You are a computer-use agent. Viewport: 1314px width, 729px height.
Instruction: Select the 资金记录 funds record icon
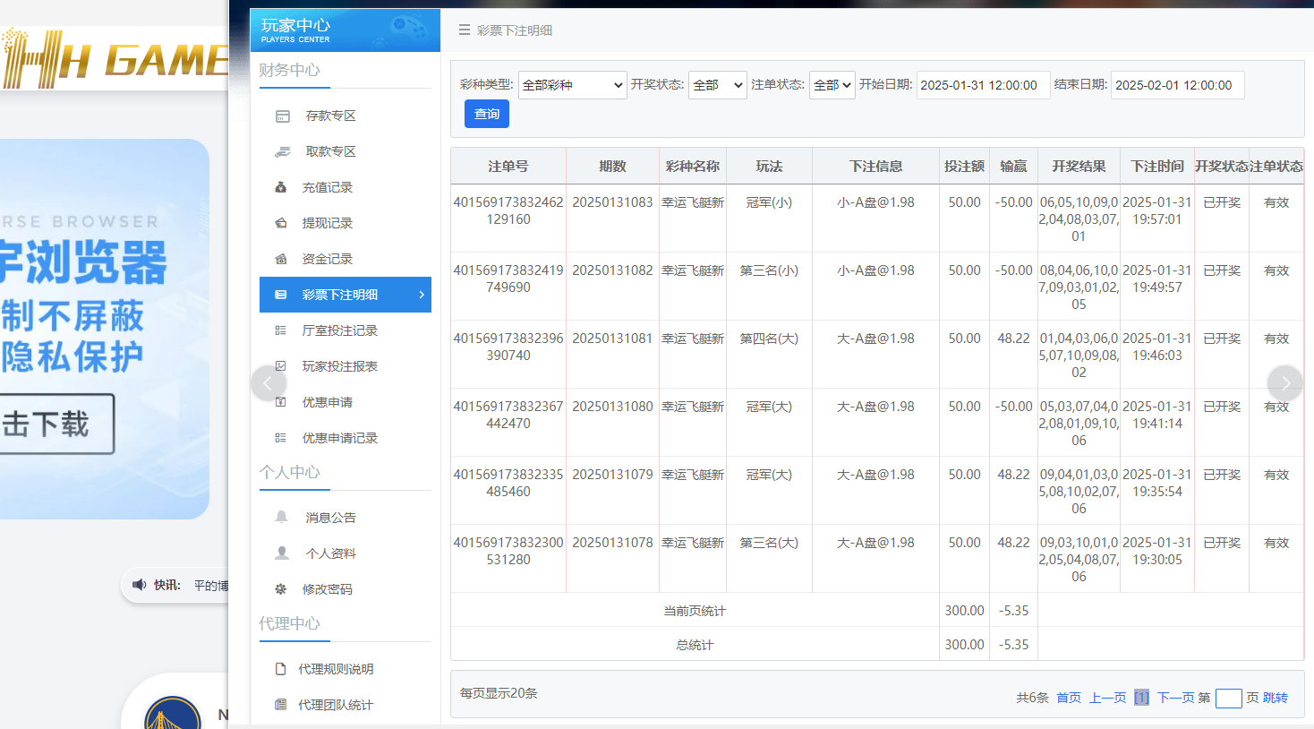(282, 259)
